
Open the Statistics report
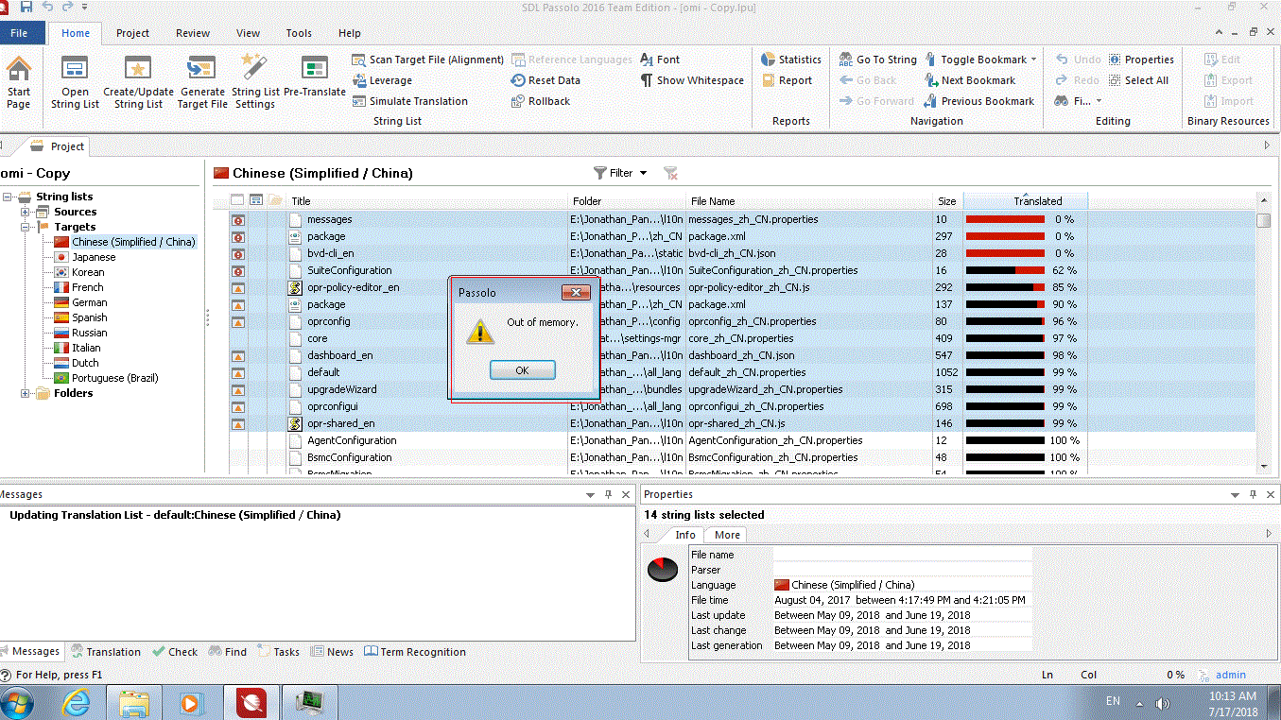coord(790,60)
